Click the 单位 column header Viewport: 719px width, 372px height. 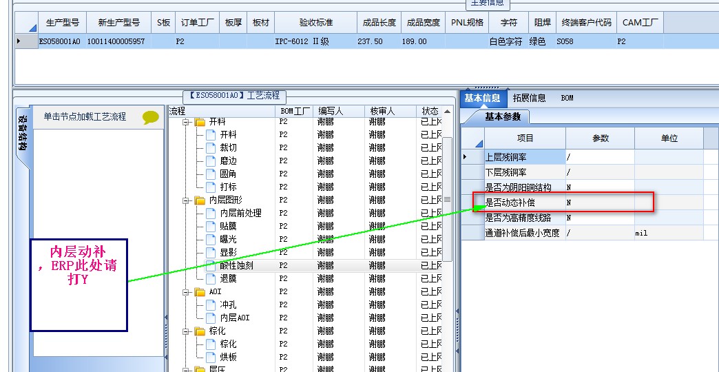click(669, 138)
